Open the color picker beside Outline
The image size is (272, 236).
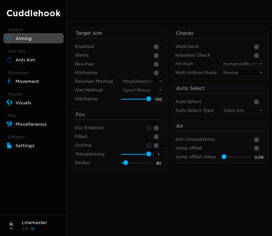click(149, 146)
